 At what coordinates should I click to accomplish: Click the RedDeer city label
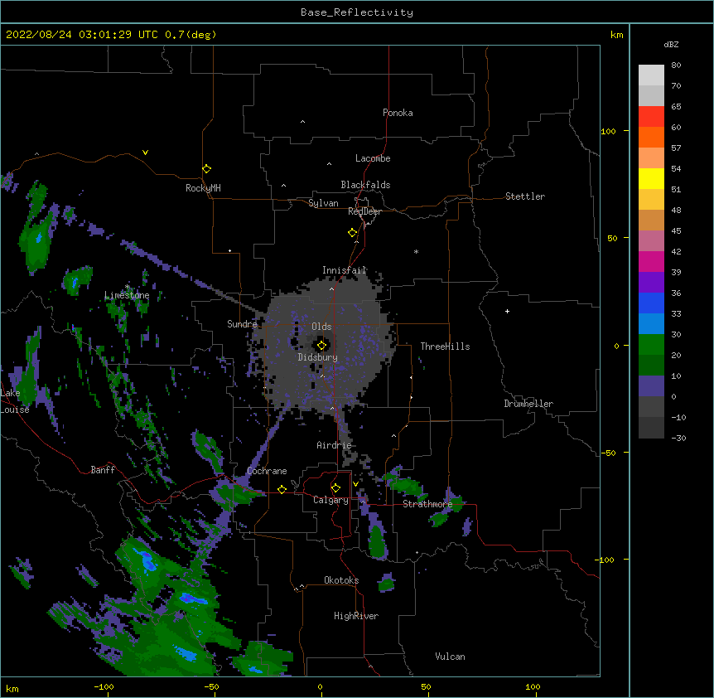tap(364, 211)
